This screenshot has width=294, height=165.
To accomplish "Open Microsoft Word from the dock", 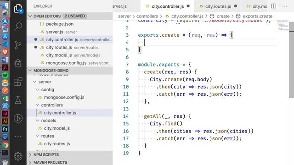I will (x=5, y=60).
